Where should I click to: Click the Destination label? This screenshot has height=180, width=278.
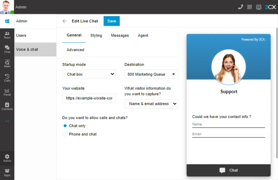point(134,64)
